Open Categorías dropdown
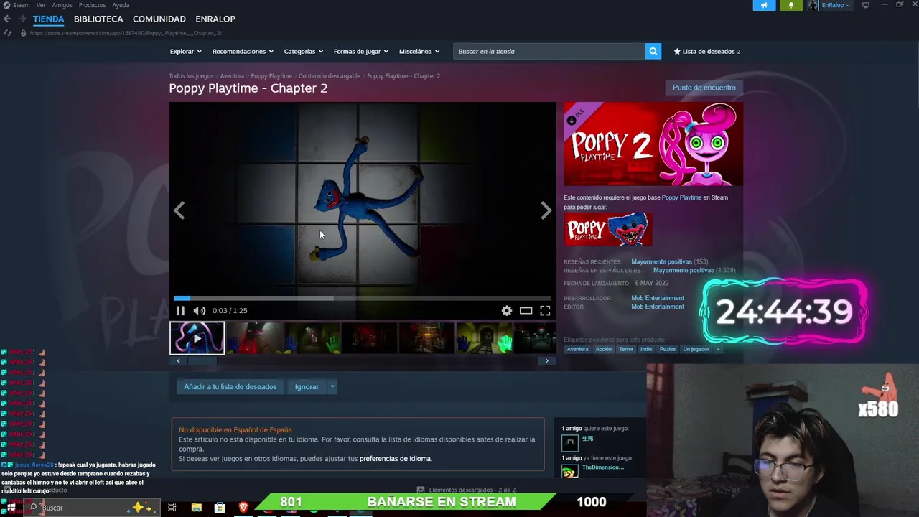The width and height of the screenshot is (919, 517). (303, 51)
